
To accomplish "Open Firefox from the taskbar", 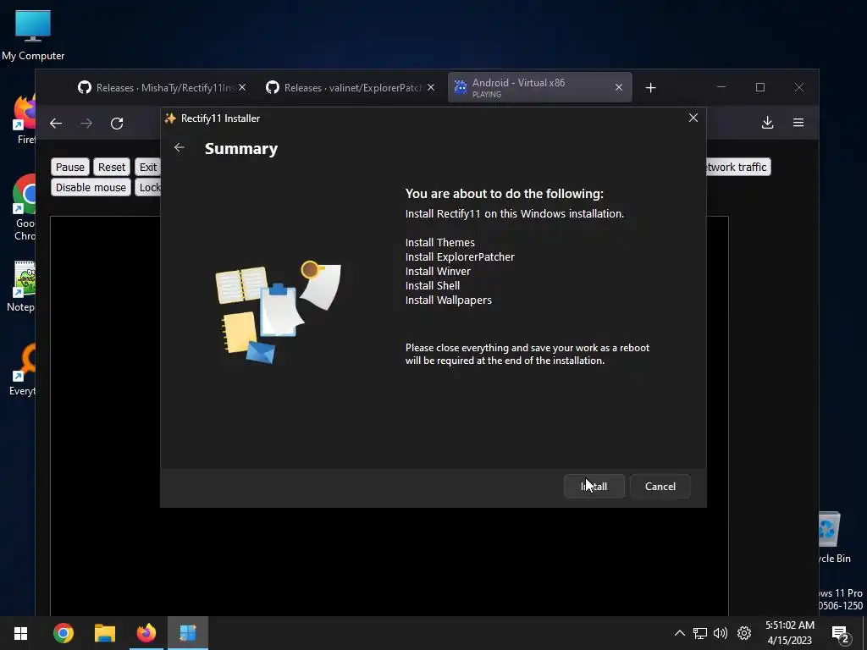I will 146,633.
